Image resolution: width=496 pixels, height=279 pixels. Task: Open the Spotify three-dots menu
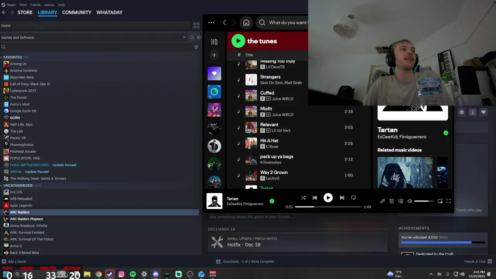[211, 22]
